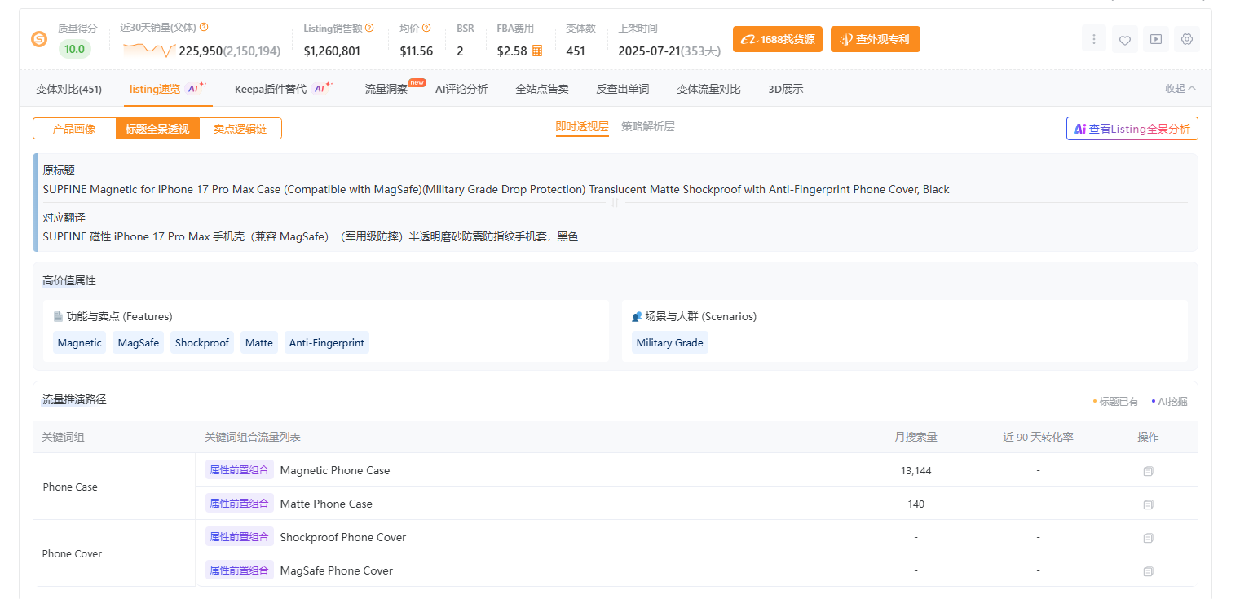Copy the Matte Phone Case keyword
The width and height of the screenshot is (1240, 599).
pyautogui.click(x=1148, y=504)
